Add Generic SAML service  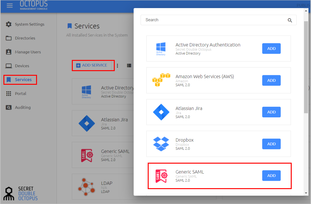tap(271, 176)
